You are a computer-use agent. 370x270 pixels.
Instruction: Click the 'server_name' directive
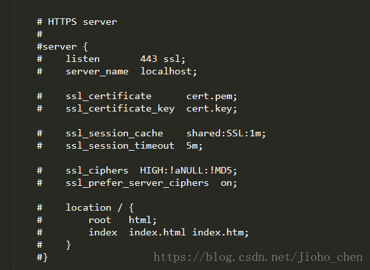(97, 72)
